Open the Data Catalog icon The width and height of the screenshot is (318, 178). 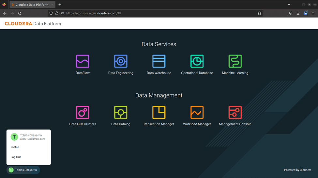[x=121, y=112]
